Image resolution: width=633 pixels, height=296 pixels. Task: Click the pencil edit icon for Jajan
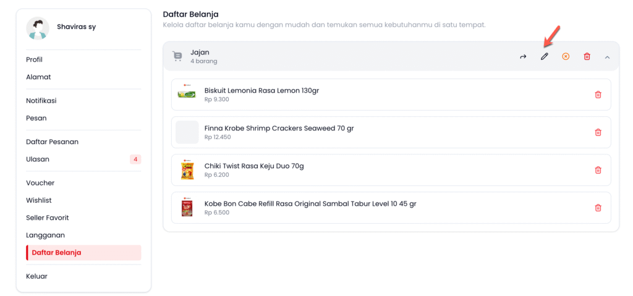click(545, 57)
